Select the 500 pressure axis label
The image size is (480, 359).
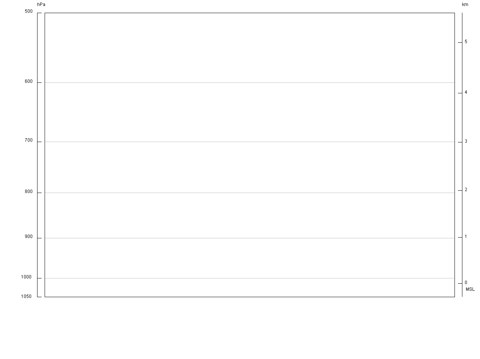pos(29,12)
